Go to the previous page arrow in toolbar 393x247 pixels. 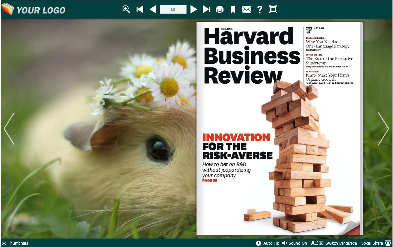pos(153,10)
